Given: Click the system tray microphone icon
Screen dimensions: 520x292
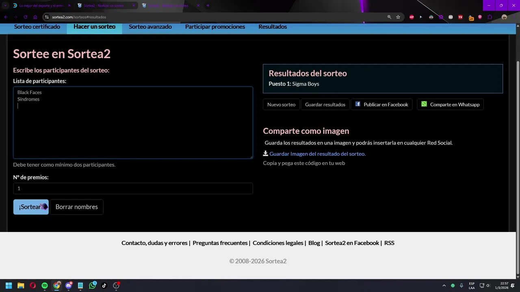Looking at the screenshot, I should (x=461, y=286).
